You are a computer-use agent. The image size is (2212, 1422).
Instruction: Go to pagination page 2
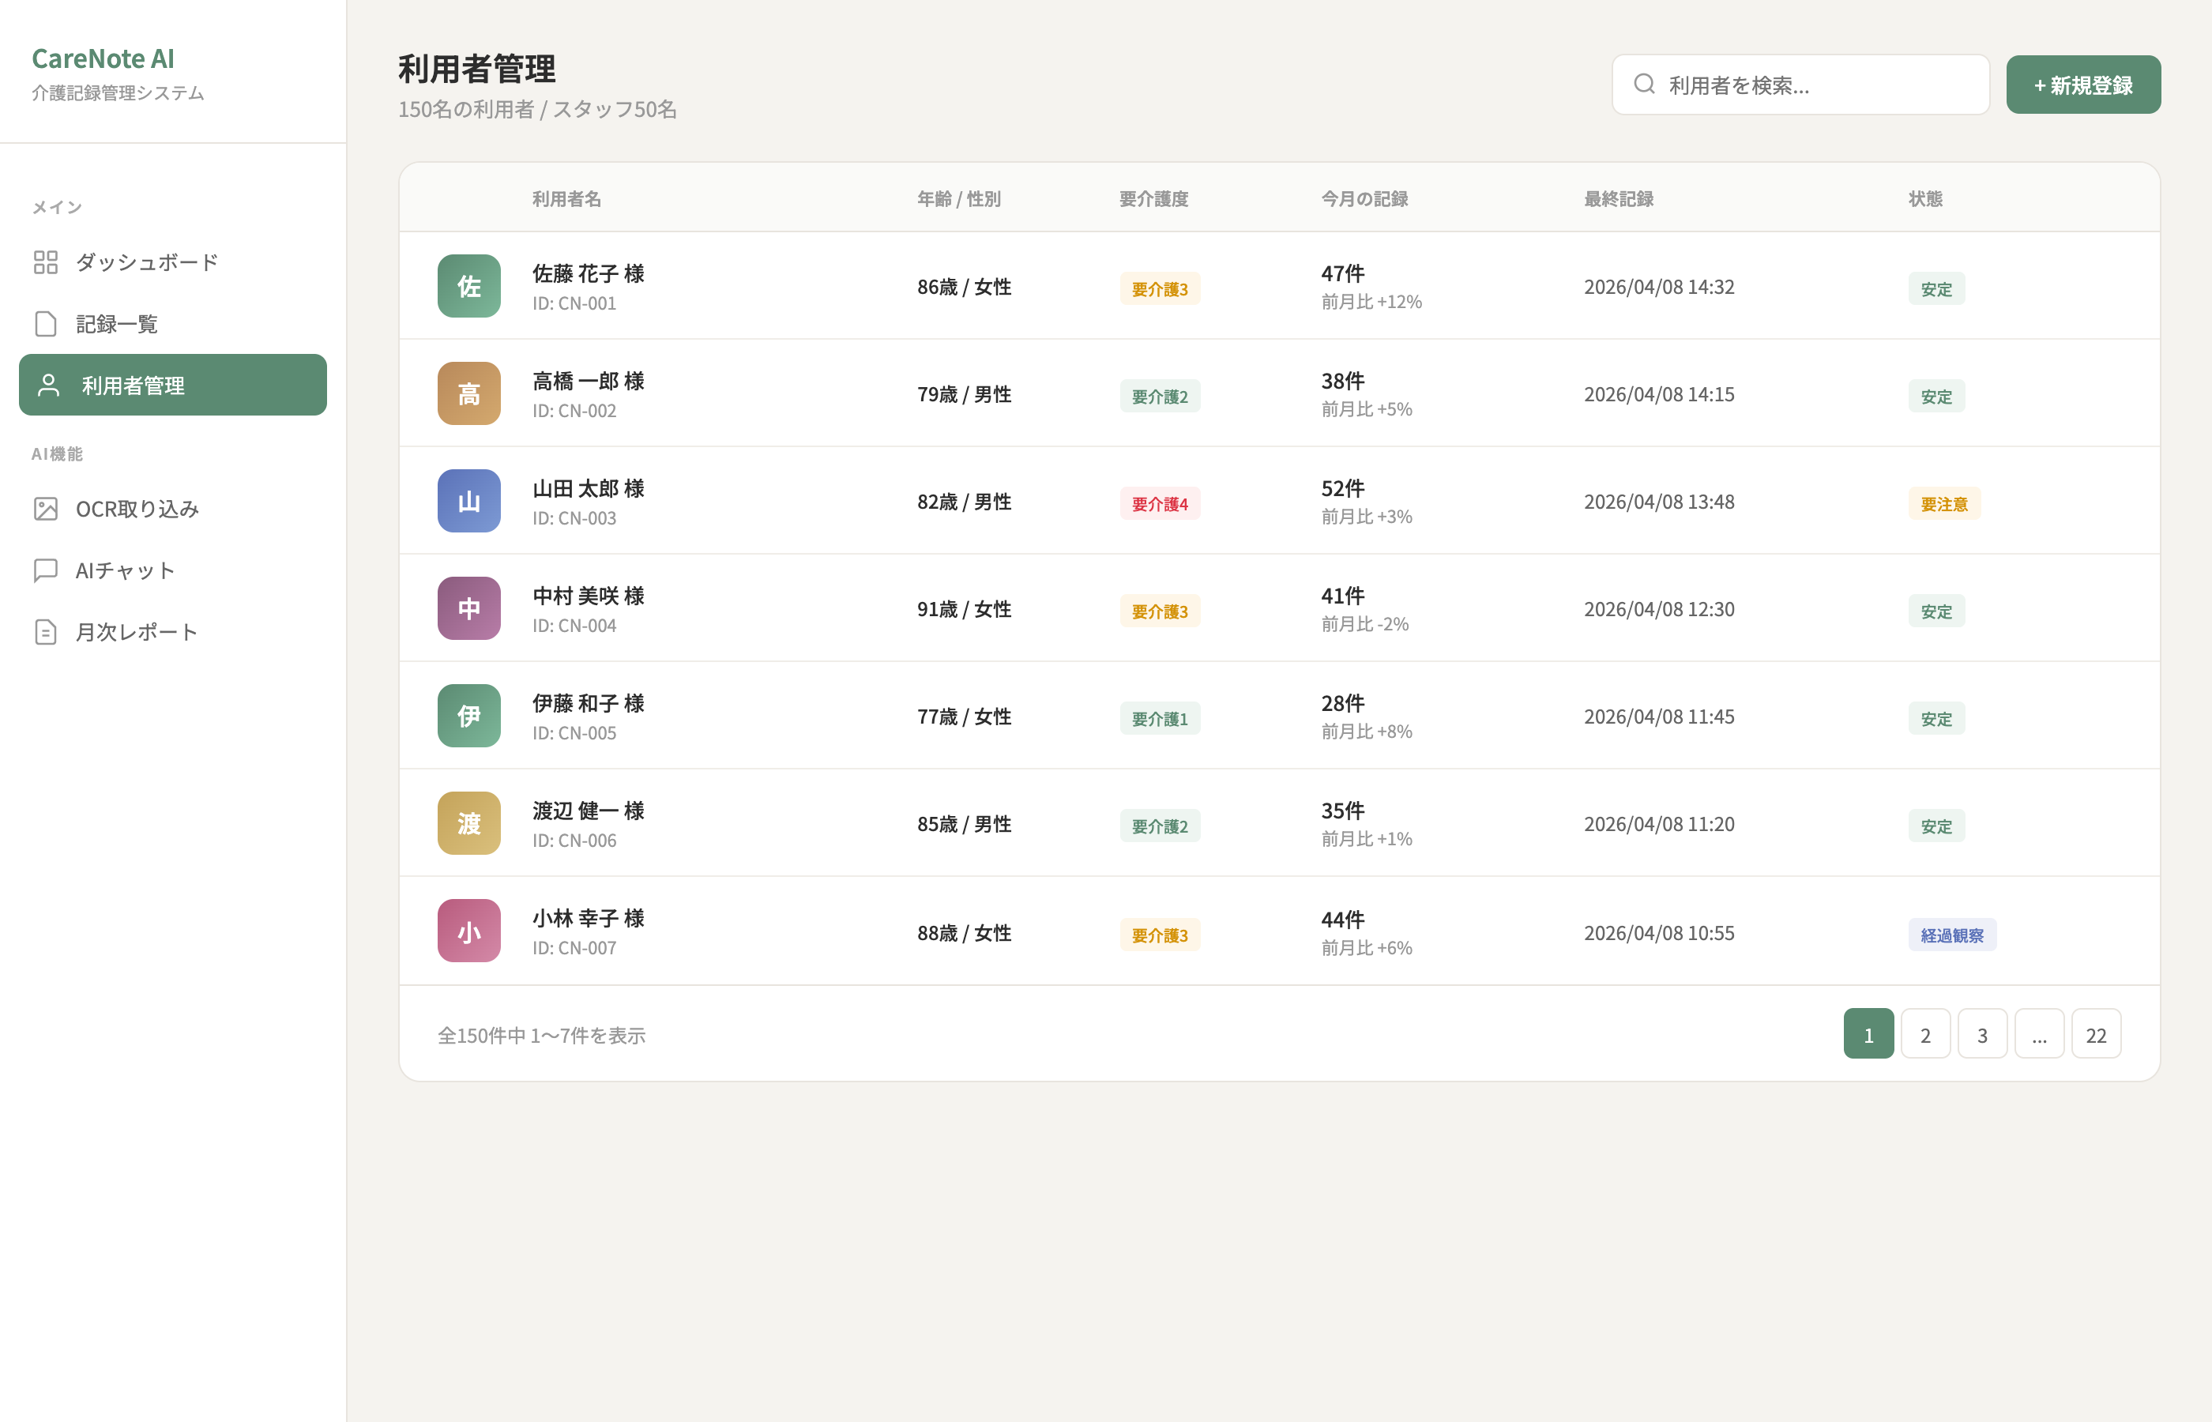[x=1926, y=1034]
